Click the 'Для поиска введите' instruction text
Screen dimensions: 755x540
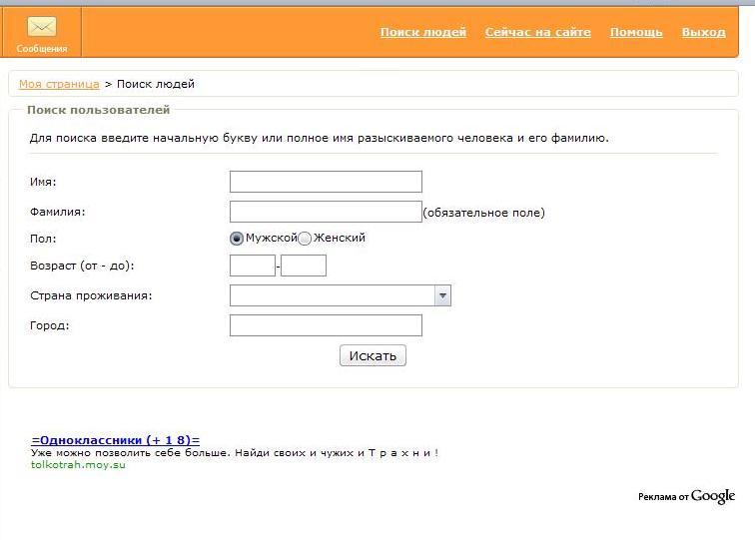[x=320, y=138]
